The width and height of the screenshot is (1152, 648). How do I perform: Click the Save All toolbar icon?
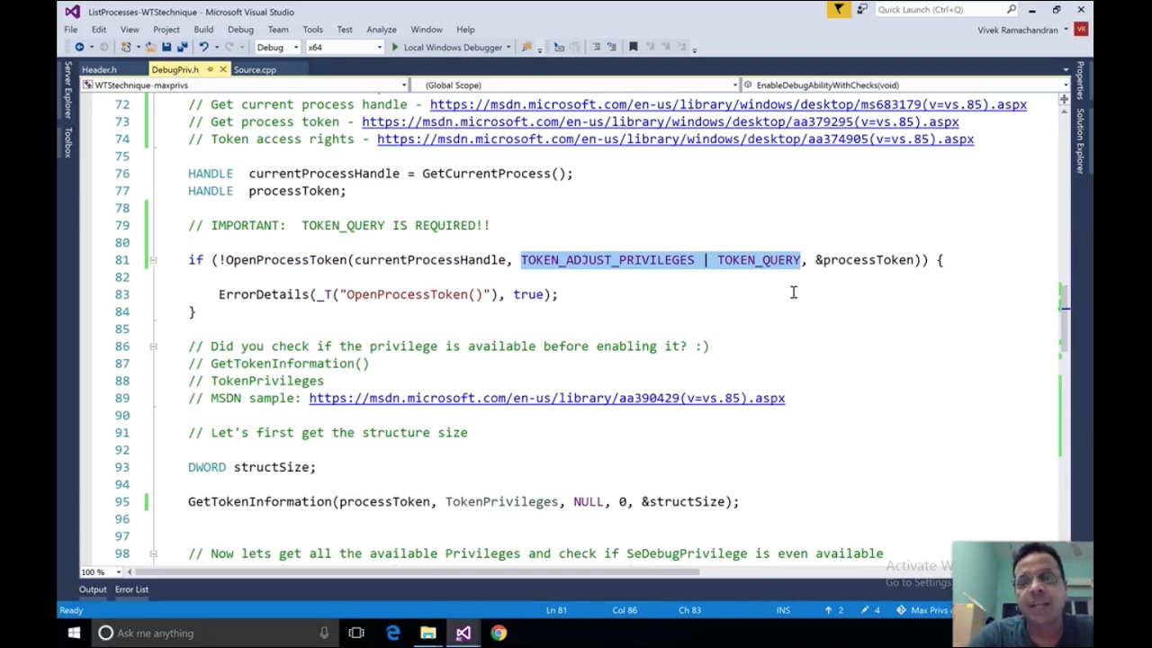point(182,47)
